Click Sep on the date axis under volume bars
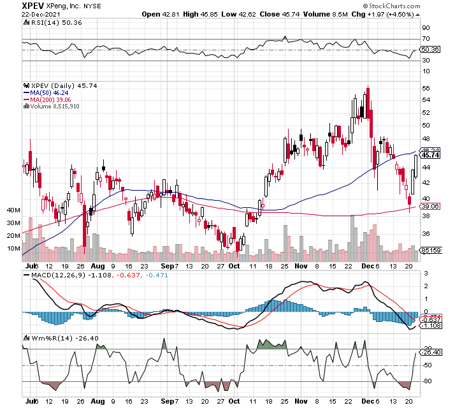Image resolution: width=462 pixels, height=410 pixels. point(168,266)
